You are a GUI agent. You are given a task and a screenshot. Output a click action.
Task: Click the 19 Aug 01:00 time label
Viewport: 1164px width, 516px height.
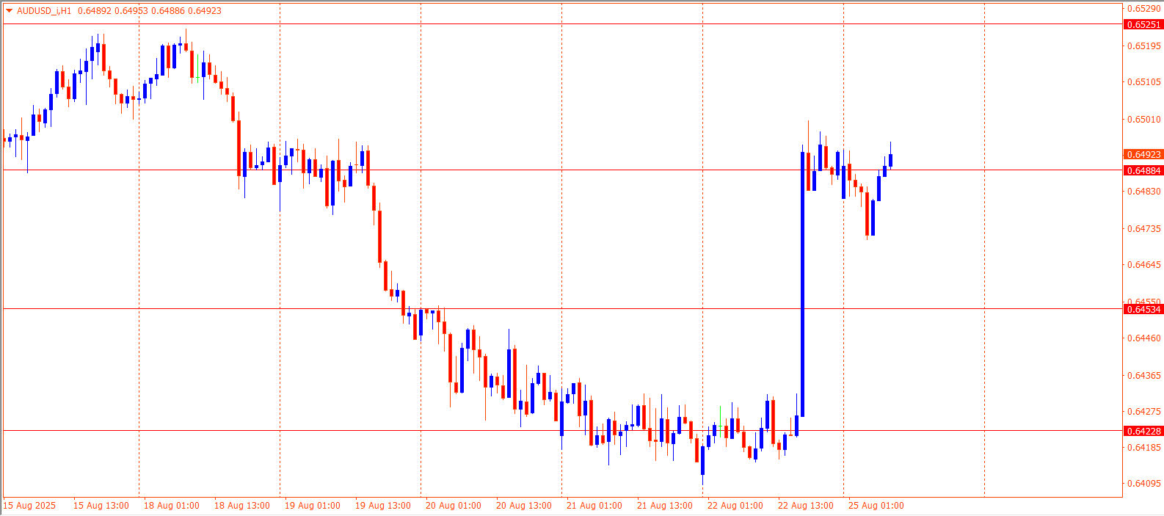point(313,506)
